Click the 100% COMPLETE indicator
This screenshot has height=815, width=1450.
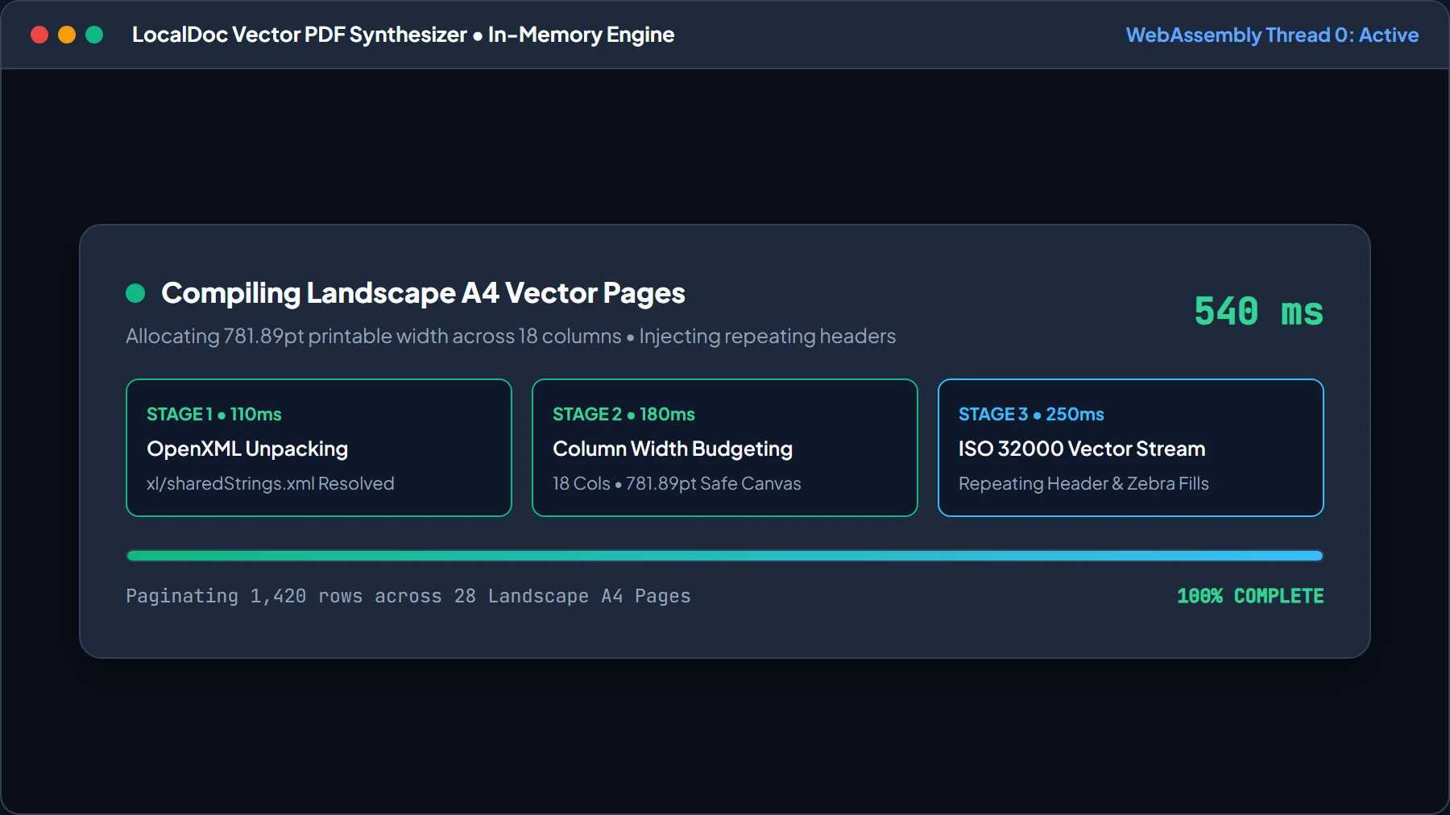point(1250,596)
